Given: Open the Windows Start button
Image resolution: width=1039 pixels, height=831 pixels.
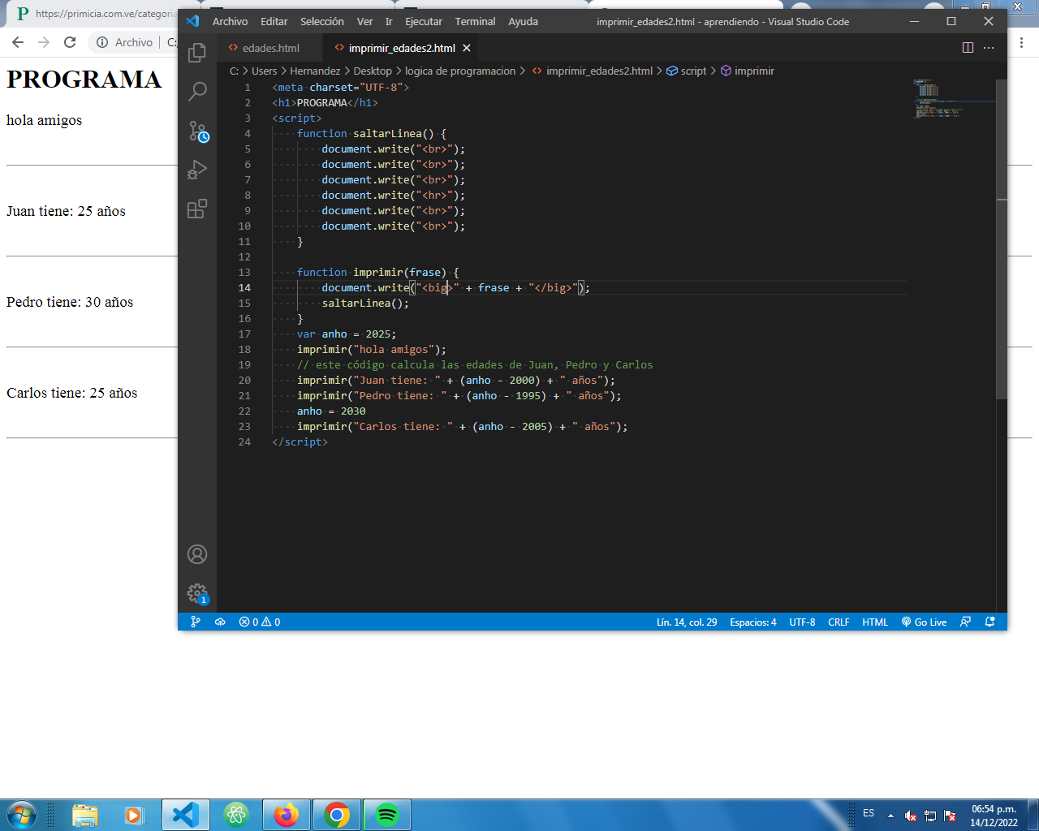Looking at the screenshot, I should click(22, 815).
